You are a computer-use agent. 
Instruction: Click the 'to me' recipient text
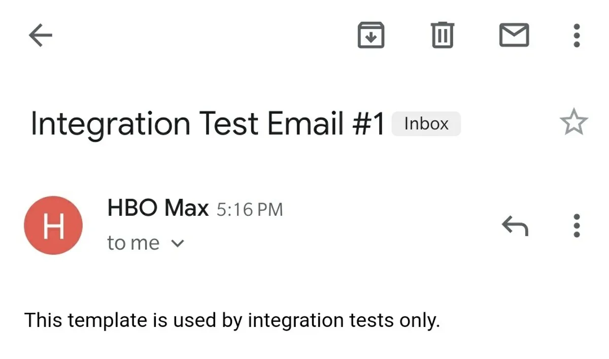tap(133, 243)
